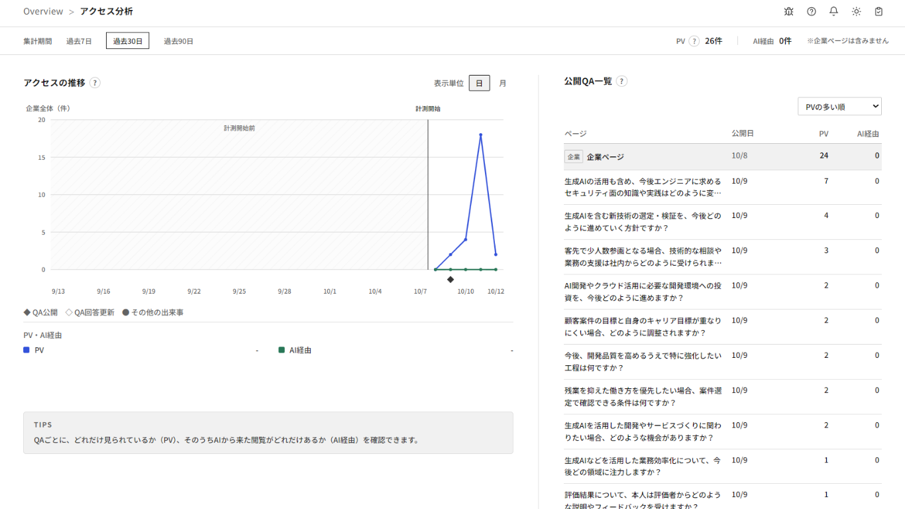Open the PVの多い順 sort dropdown
Viewport: 905px width, 509px height.
coord(839,106)
